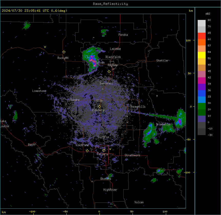Click the yellow diamond marker above Calgary
Screen dimensions: 221x215
(104, 150)
